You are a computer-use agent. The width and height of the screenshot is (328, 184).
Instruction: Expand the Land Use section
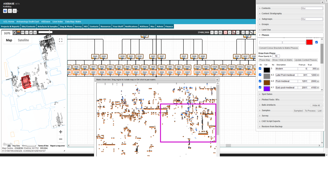290,30
